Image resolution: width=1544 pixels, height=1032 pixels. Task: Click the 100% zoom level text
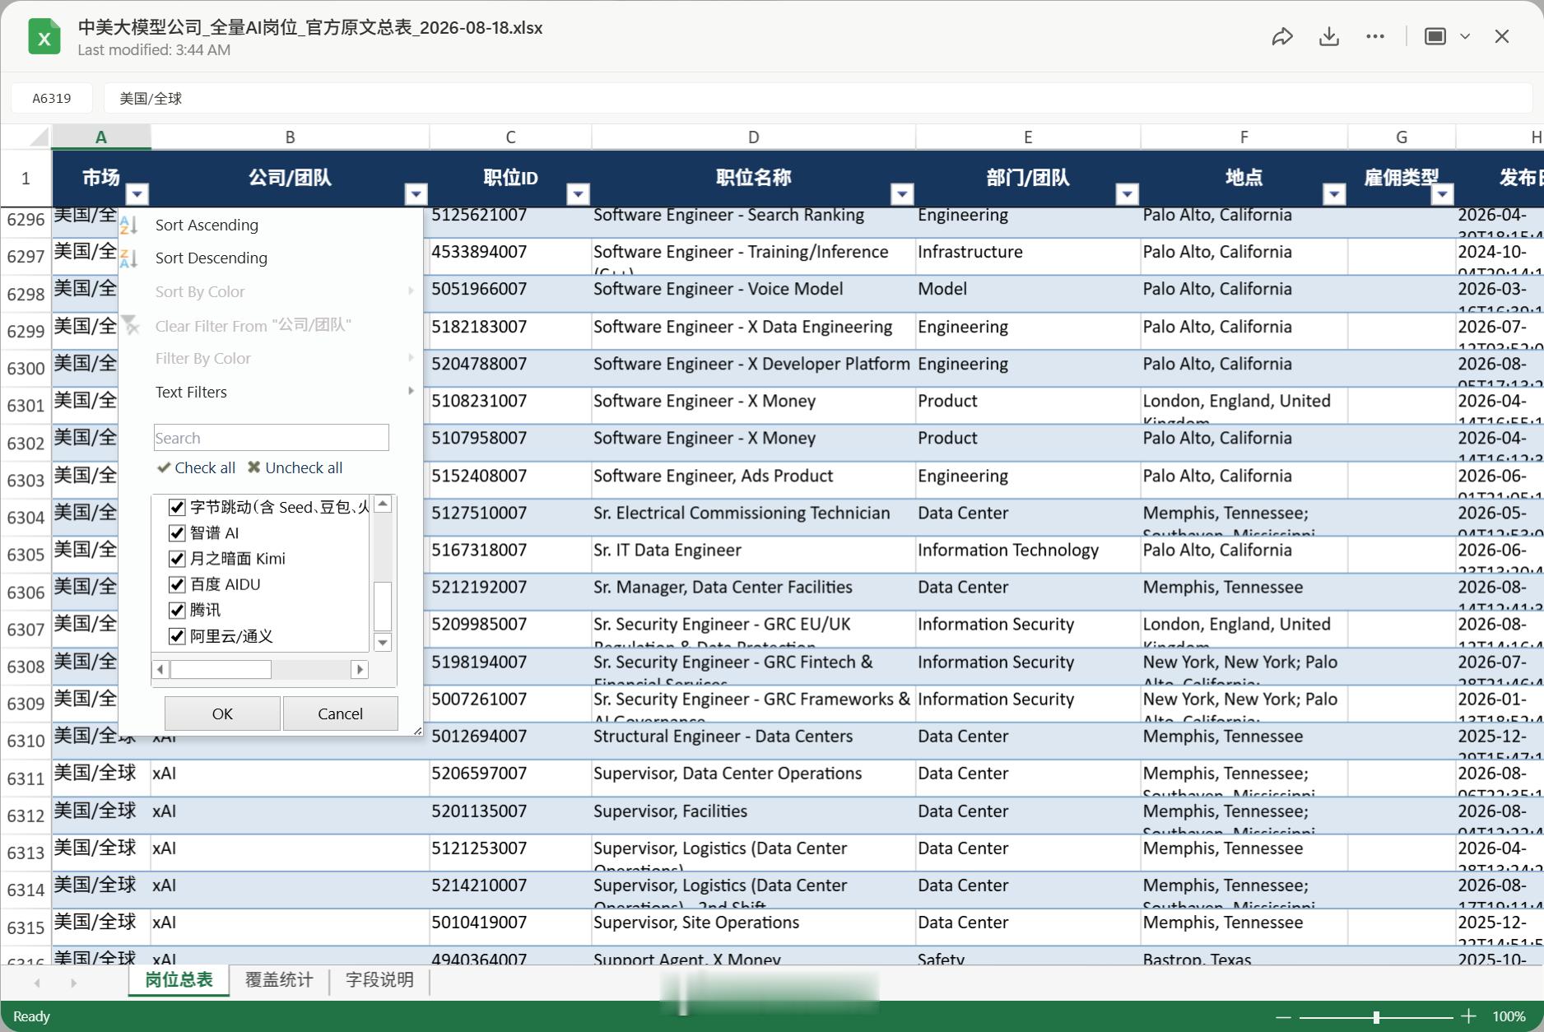pos(1509,1017)
